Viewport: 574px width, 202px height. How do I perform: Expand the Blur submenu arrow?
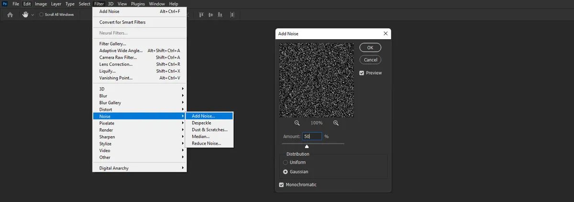click(x=183, y=96)
